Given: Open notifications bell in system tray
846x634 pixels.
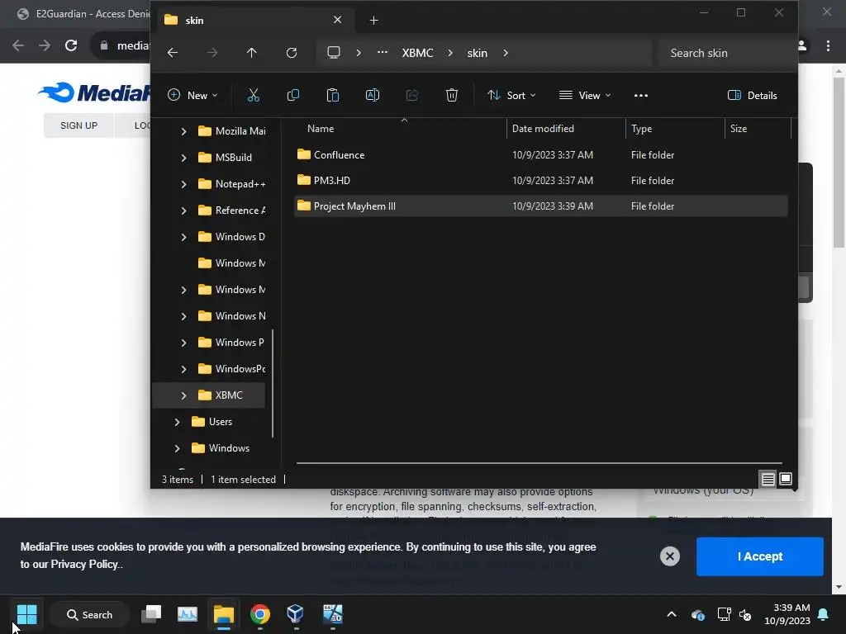Looking at the screenshot, I should pyautogui.click(x=824, y=614).
